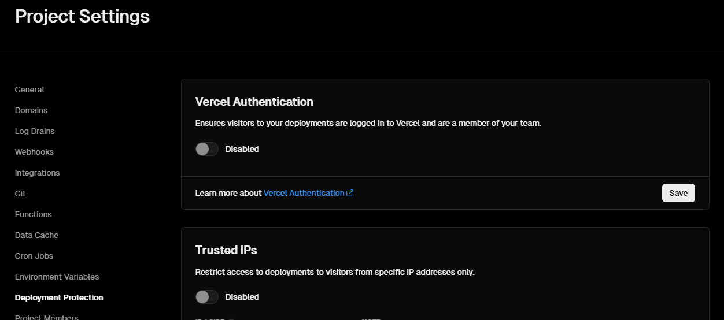The image size is (724, 320).
Task: Select Webhooks in the settings sidebar
Action: click(34, 152)
